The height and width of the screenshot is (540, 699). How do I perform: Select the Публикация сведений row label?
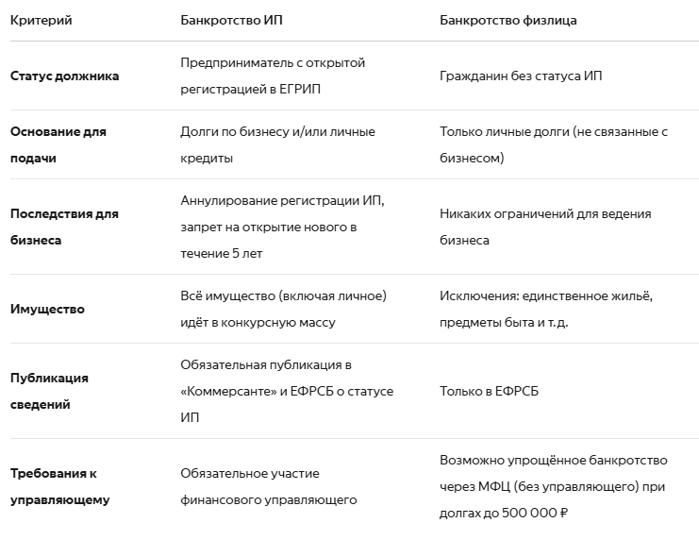(x=49, y=391)
